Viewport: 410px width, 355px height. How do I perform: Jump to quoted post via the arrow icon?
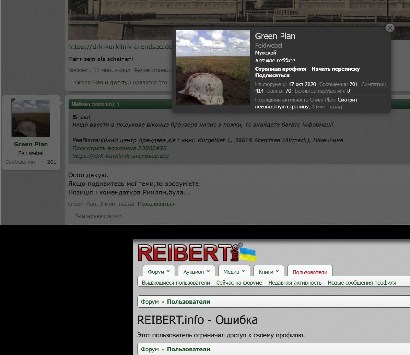pos(118,104)
